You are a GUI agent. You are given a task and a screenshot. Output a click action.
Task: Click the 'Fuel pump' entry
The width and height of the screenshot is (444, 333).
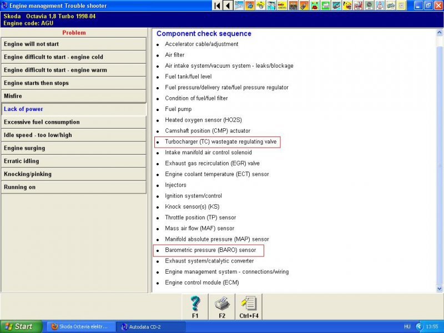point(178,109)
